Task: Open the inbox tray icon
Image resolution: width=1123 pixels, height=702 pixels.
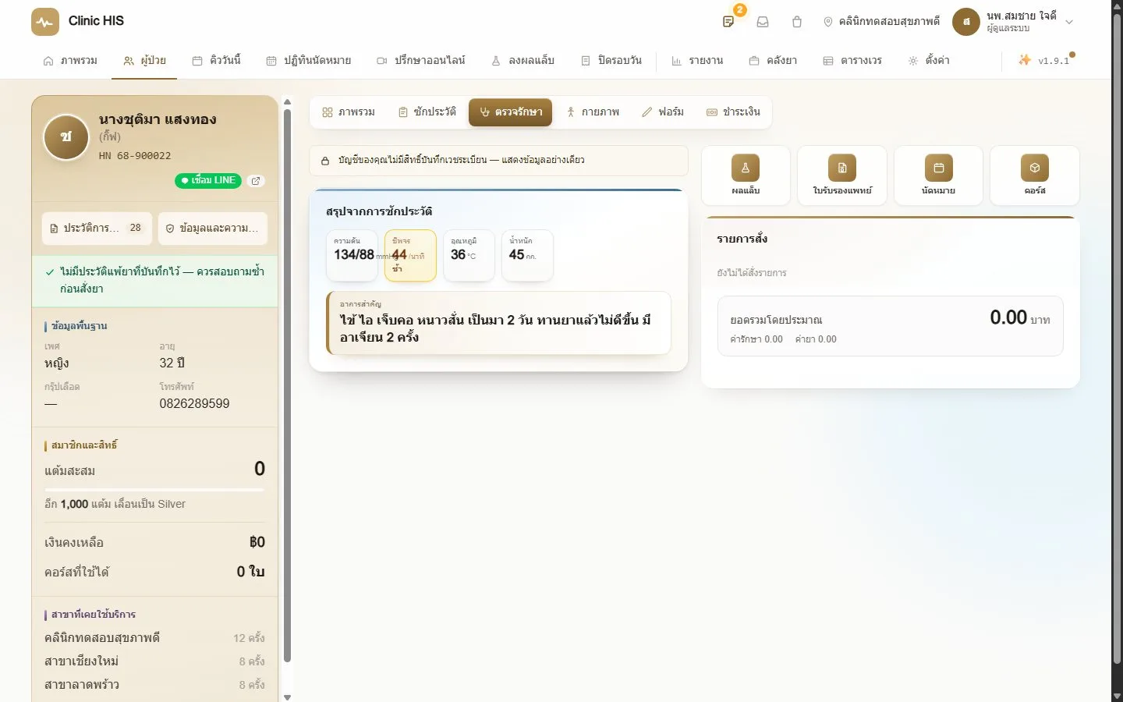Action: pyautogui.click(x=763, y=22)
